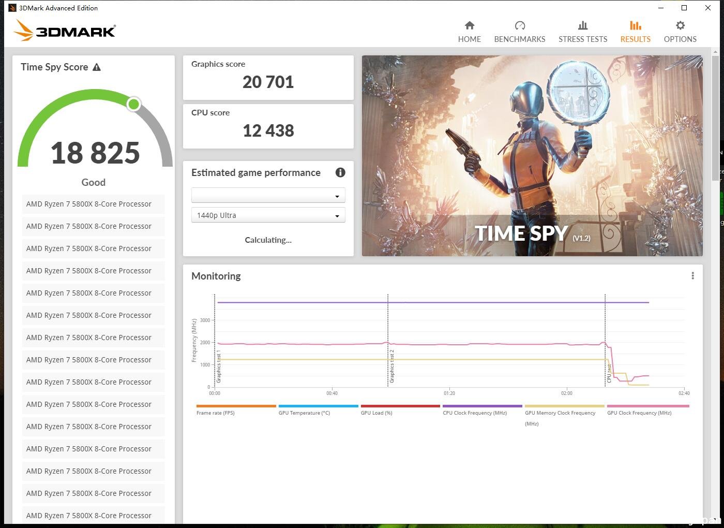Maximize the 3DMark window
The image size is (724, 528).
[684, 8]
